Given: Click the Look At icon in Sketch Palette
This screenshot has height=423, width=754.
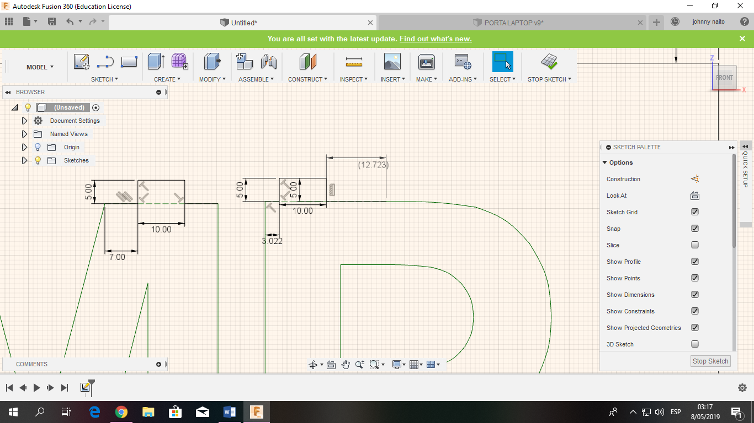Looking at the screenshot, I should click(695, 196).
